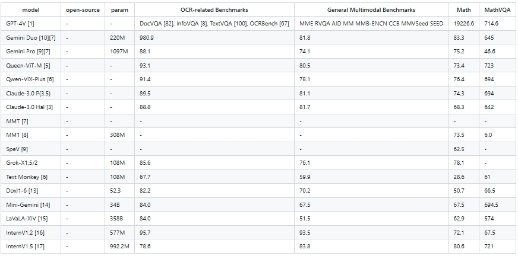The height and width of the screenshot is (256, 518).
Task: Click the 'model' column header
Action: 31,10
